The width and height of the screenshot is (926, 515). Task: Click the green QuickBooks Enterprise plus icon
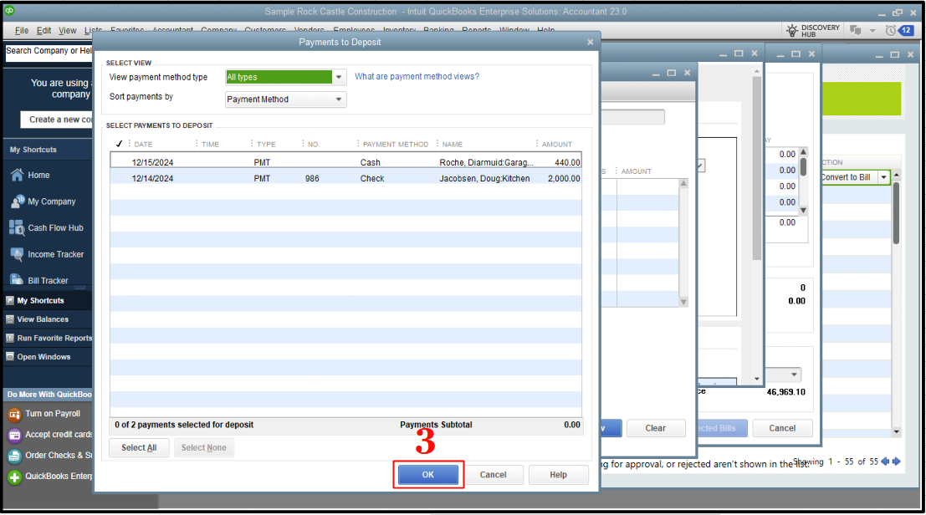point(14,477)
